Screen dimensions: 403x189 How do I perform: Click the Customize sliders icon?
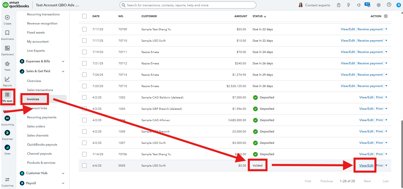(x=7, y=180)
